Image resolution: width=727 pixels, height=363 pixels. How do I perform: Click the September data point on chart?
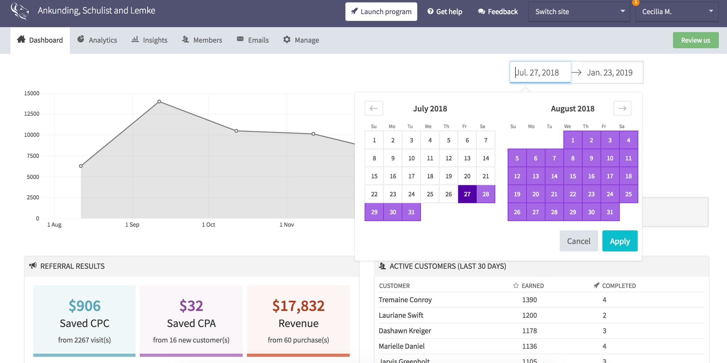coord(159,101)
